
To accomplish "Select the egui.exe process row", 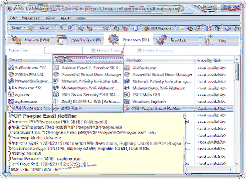I will click(x=120, y=95).
